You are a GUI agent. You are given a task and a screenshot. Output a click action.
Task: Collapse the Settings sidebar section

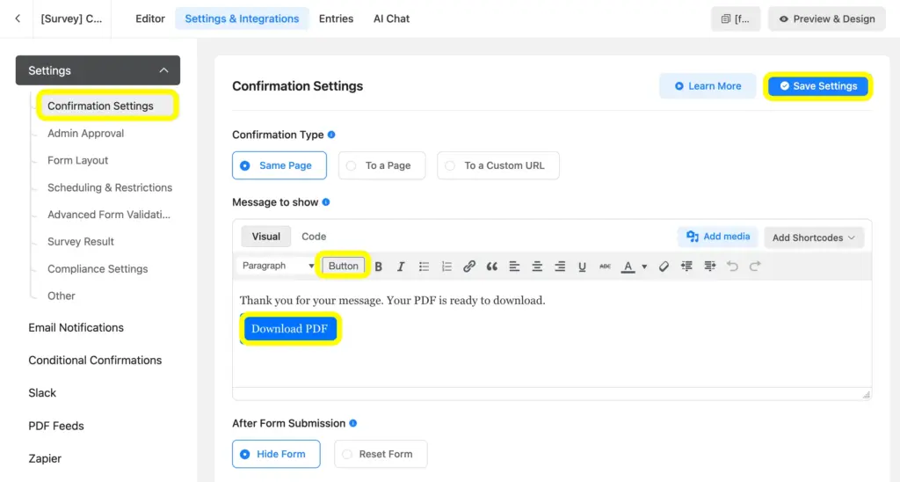point(98,70)
